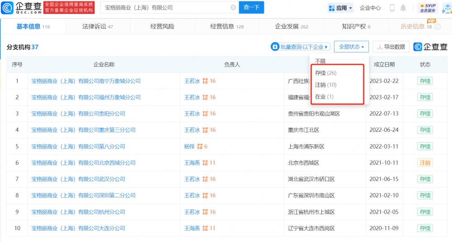Click the graph icon beside 王海燕 in row 10
Viewport: 452px width, 242px height.
coord(205,228)
